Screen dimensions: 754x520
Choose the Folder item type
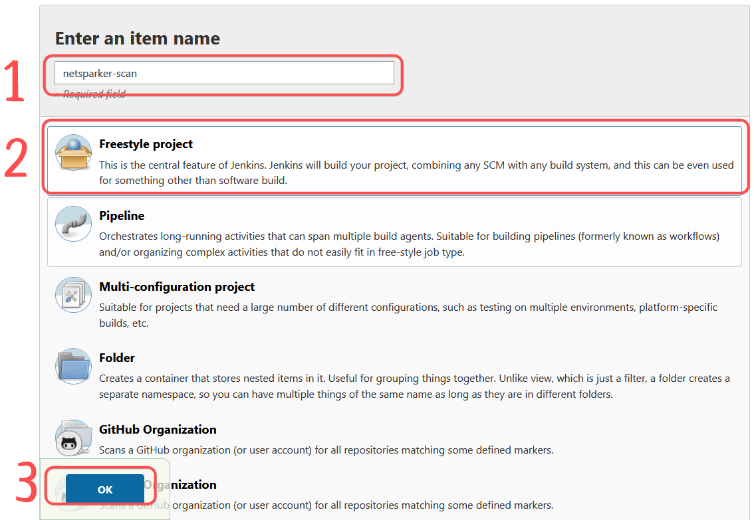click(399, 371)
